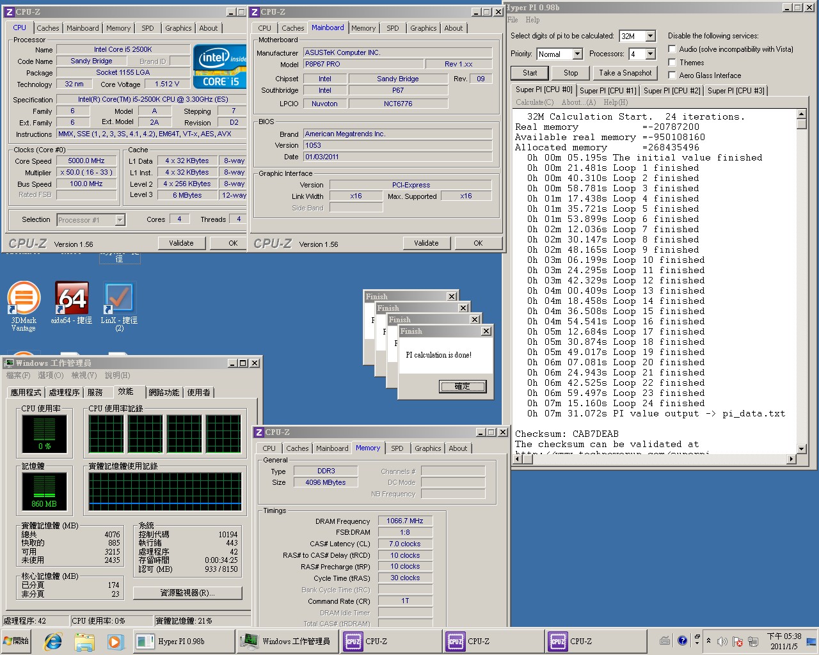Click the Task Manager title bar icon

click(x=9, y=363)
